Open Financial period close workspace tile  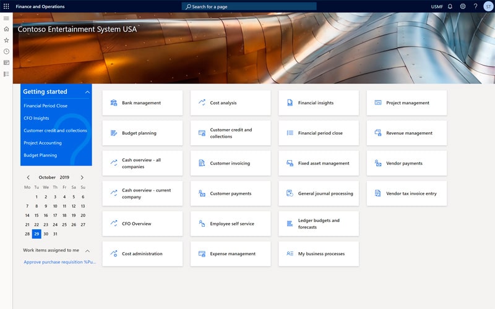click(x=319, y=133)
